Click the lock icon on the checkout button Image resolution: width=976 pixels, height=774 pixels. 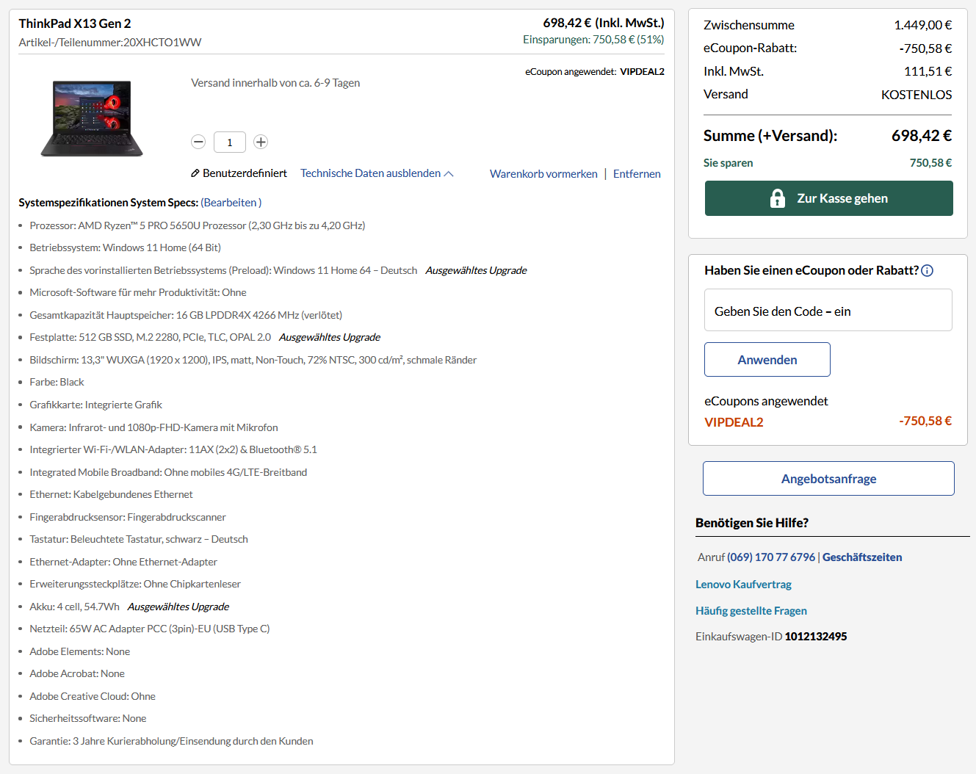[776, 198]
